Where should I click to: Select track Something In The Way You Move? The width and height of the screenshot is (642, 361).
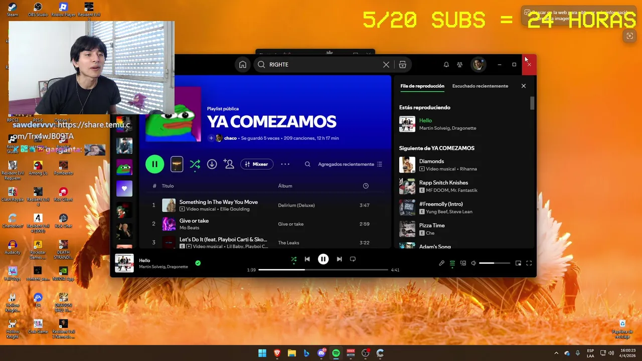point(219,202)
